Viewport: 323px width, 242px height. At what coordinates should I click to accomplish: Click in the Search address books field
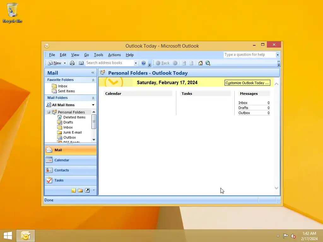coord(109,63)
